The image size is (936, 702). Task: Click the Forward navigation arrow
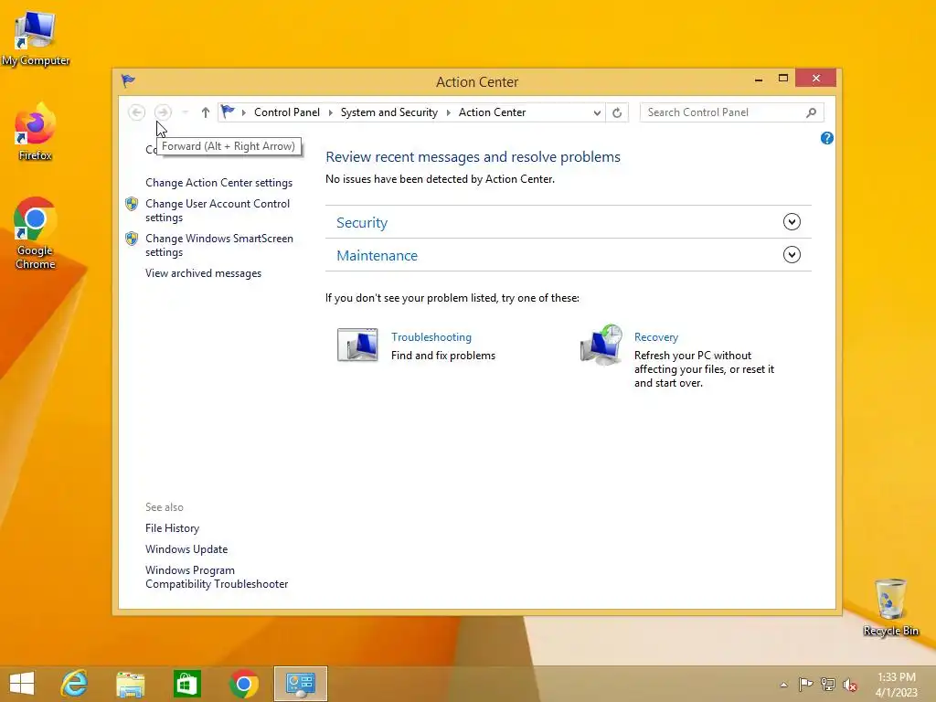(163, 112)
